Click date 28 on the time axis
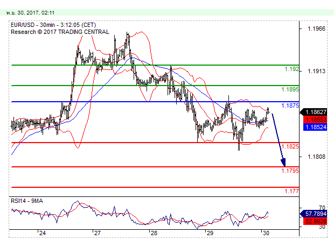Viewport: 334px width, 247px height. pos(154,233)
